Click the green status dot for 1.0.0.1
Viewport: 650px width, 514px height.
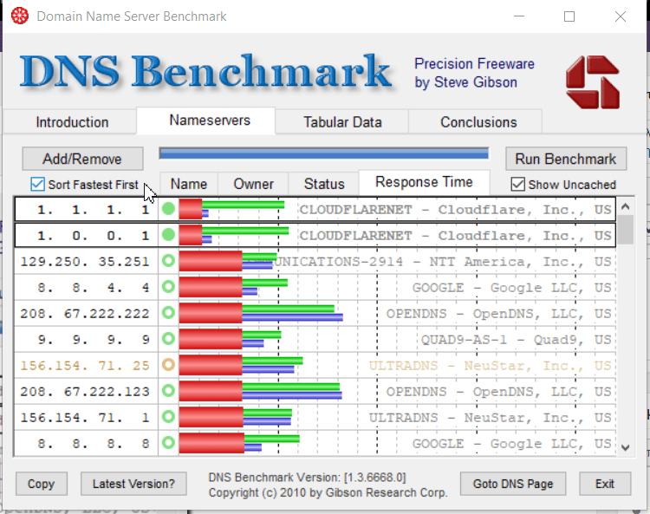(x=168, y=235)
